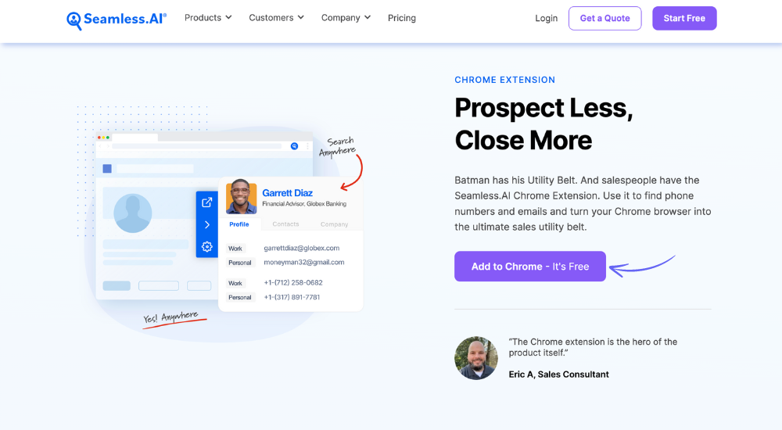Select the Profile tab
782x430 pixels.
click(x=239, y=224)
